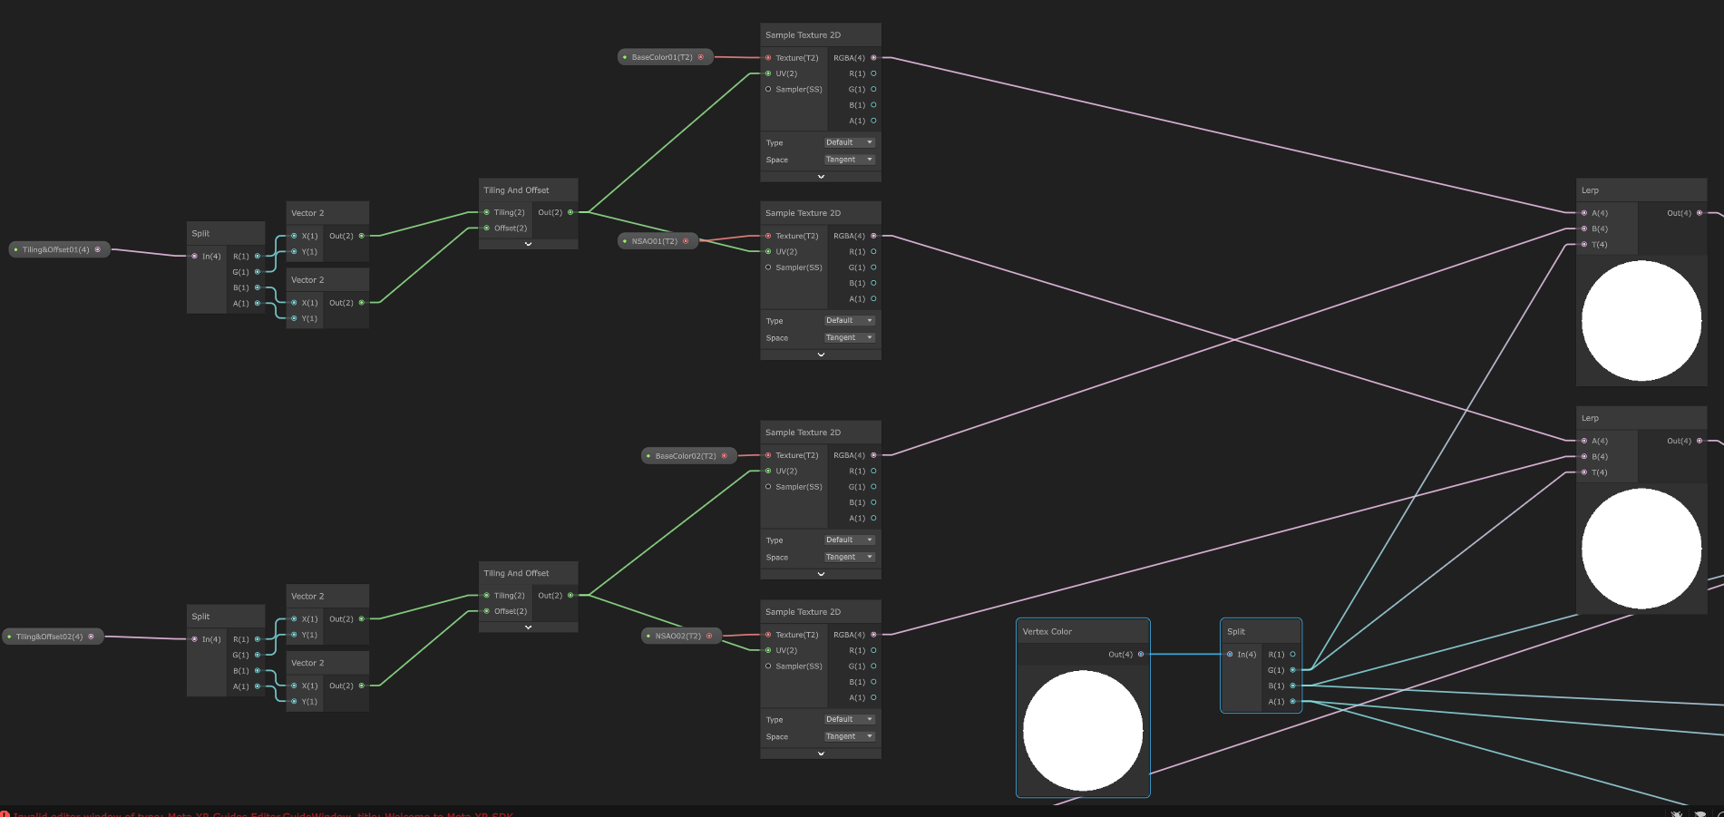Screen dimensions: 1724x817
Task: Toggle preview chevron under BaseColor01 Sample Texture 2D node
Action: (821, 177)
